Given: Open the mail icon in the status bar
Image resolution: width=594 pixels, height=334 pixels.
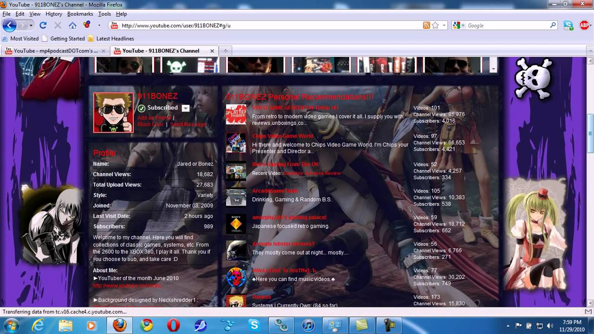Looking at the screenshot, I should click(588, 312).
